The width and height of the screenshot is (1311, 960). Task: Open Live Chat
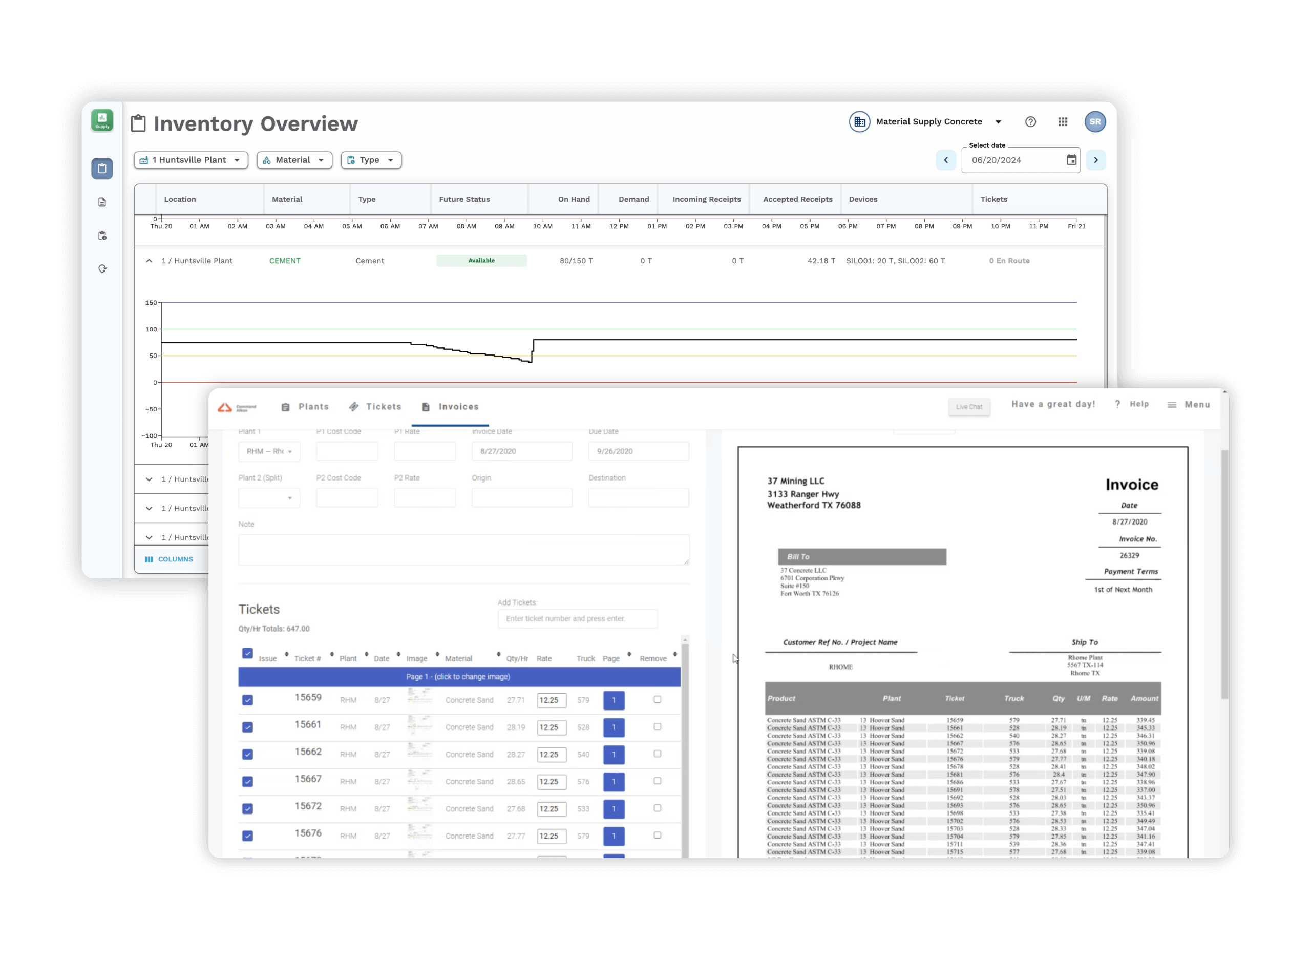[969, 407]
